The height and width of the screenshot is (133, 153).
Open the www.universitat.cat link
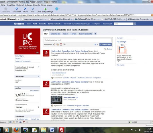71,97
